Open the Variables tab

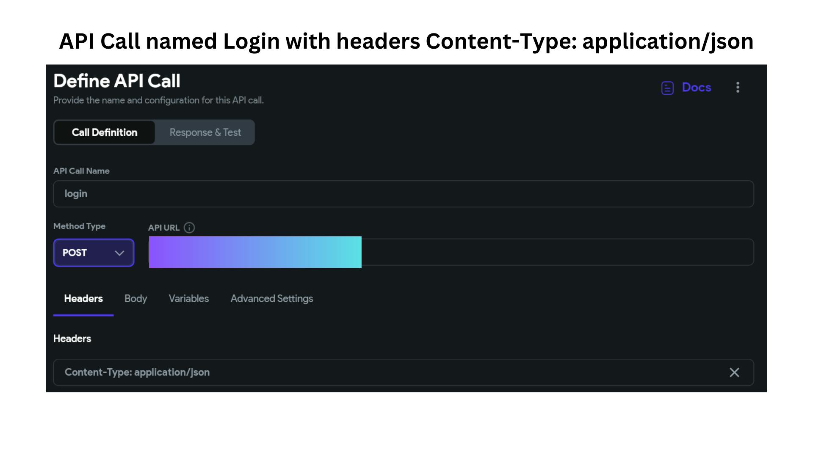pos(189,299)
